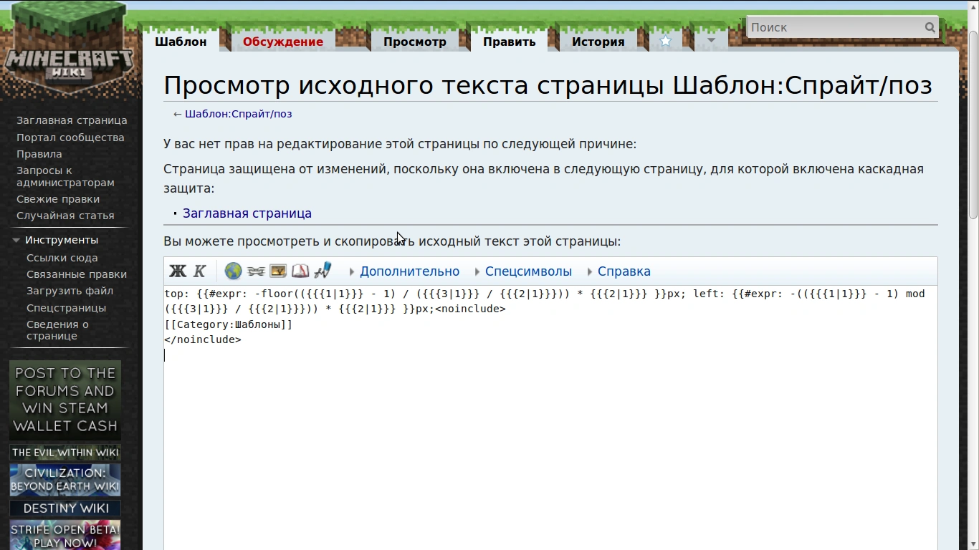
Task: Switch to the Шаблон tab
Action: 181,42
